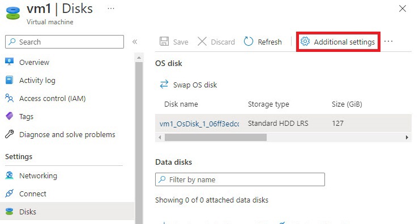Click the OS disk table horizontal scrollbar thumb

coord(215,138)
